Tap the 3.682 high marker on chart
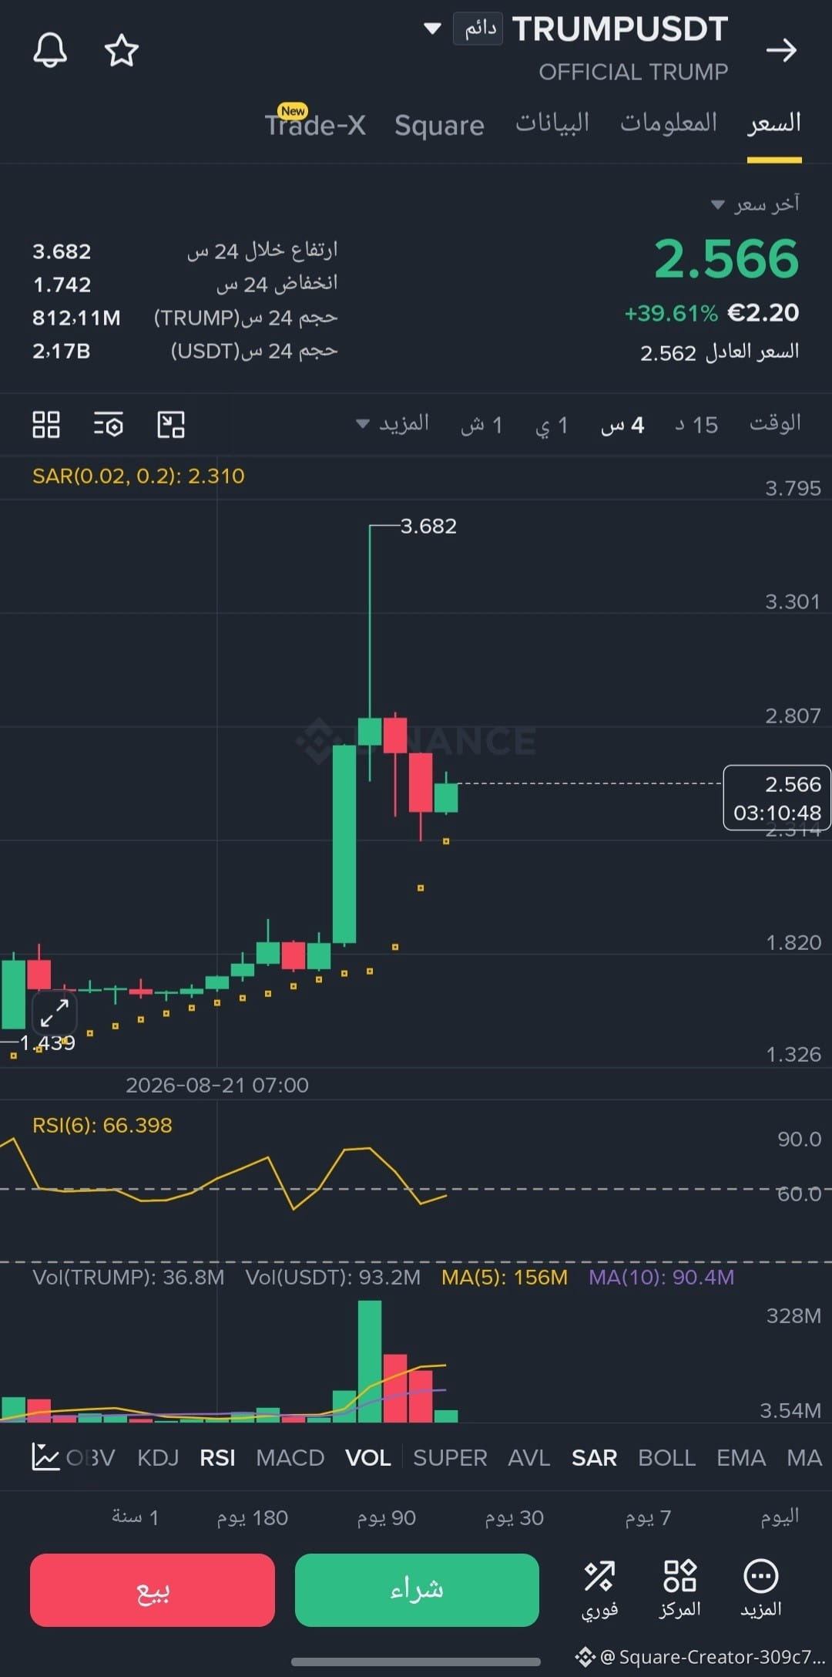This screenshot has width=832, height=1677. click(x=428, y=526)
